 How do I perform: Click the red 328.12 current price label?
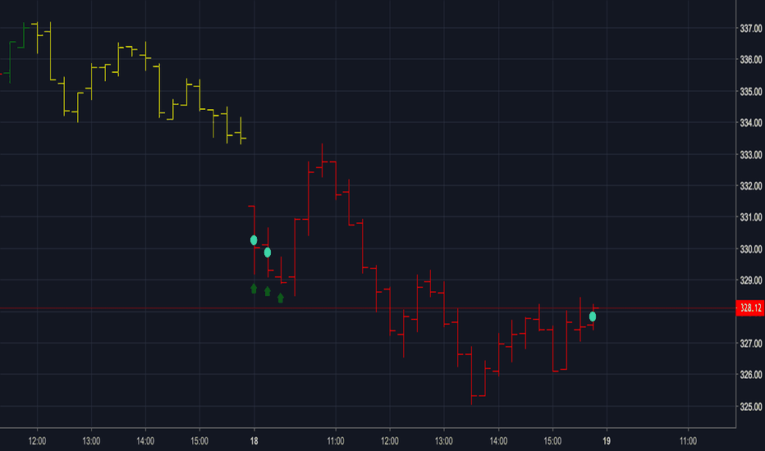tap(750, 308)
